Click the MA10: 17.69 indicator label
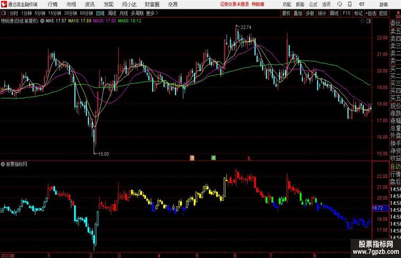This screenshot has height=258, width=401. tap(80, 21)
